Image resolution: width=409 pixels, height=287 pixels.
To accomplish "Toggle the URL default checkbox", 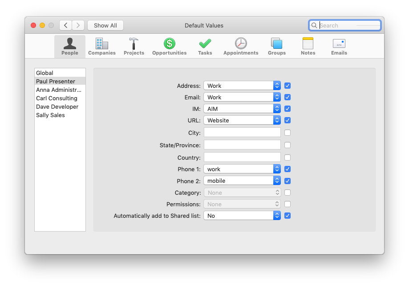I will 288,120.
